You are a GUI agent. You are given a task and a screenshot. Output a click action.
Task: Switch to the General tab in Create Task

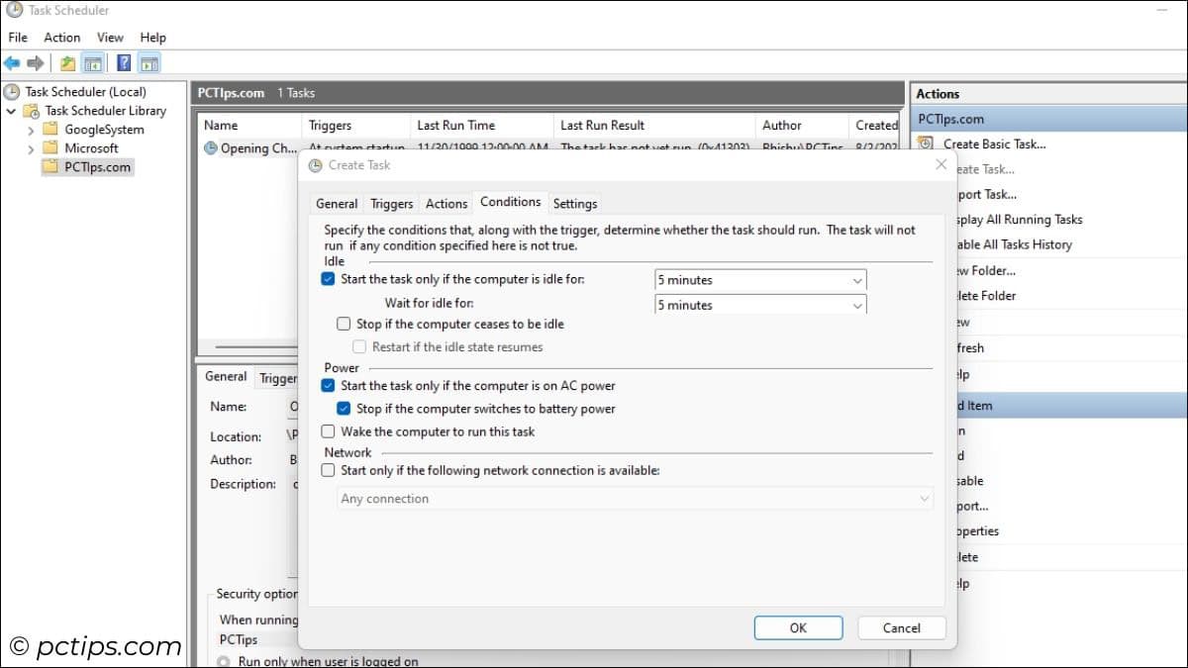(x=337, y=203)
